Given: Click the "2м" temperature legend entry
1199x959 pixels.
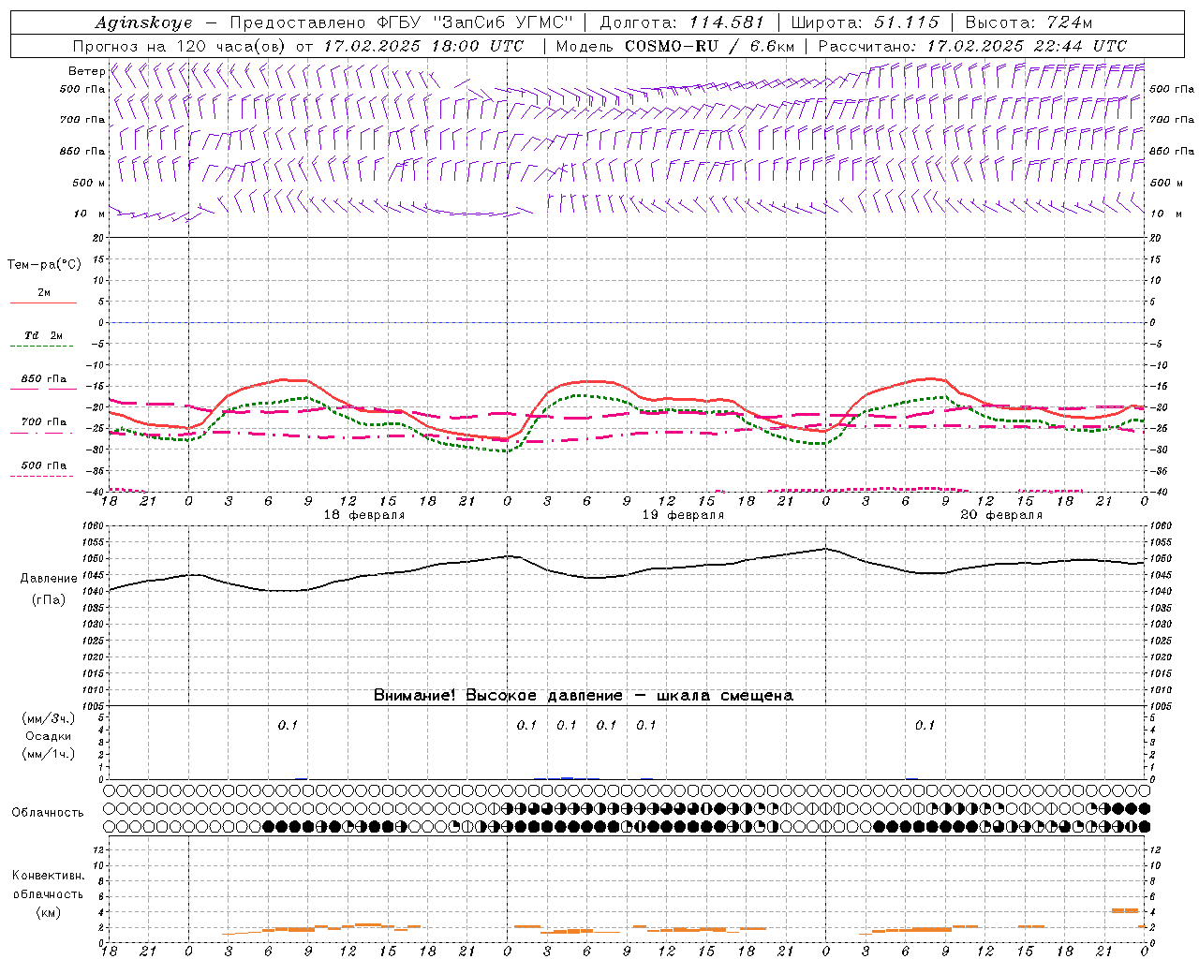Looking at the screenshot, I should point(44,293).
